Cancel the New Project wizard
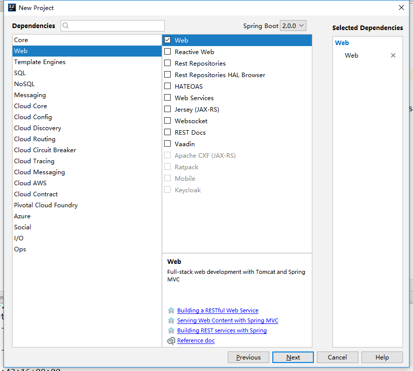Viewport: 413px width, 371px height. (x=337, y=357)
